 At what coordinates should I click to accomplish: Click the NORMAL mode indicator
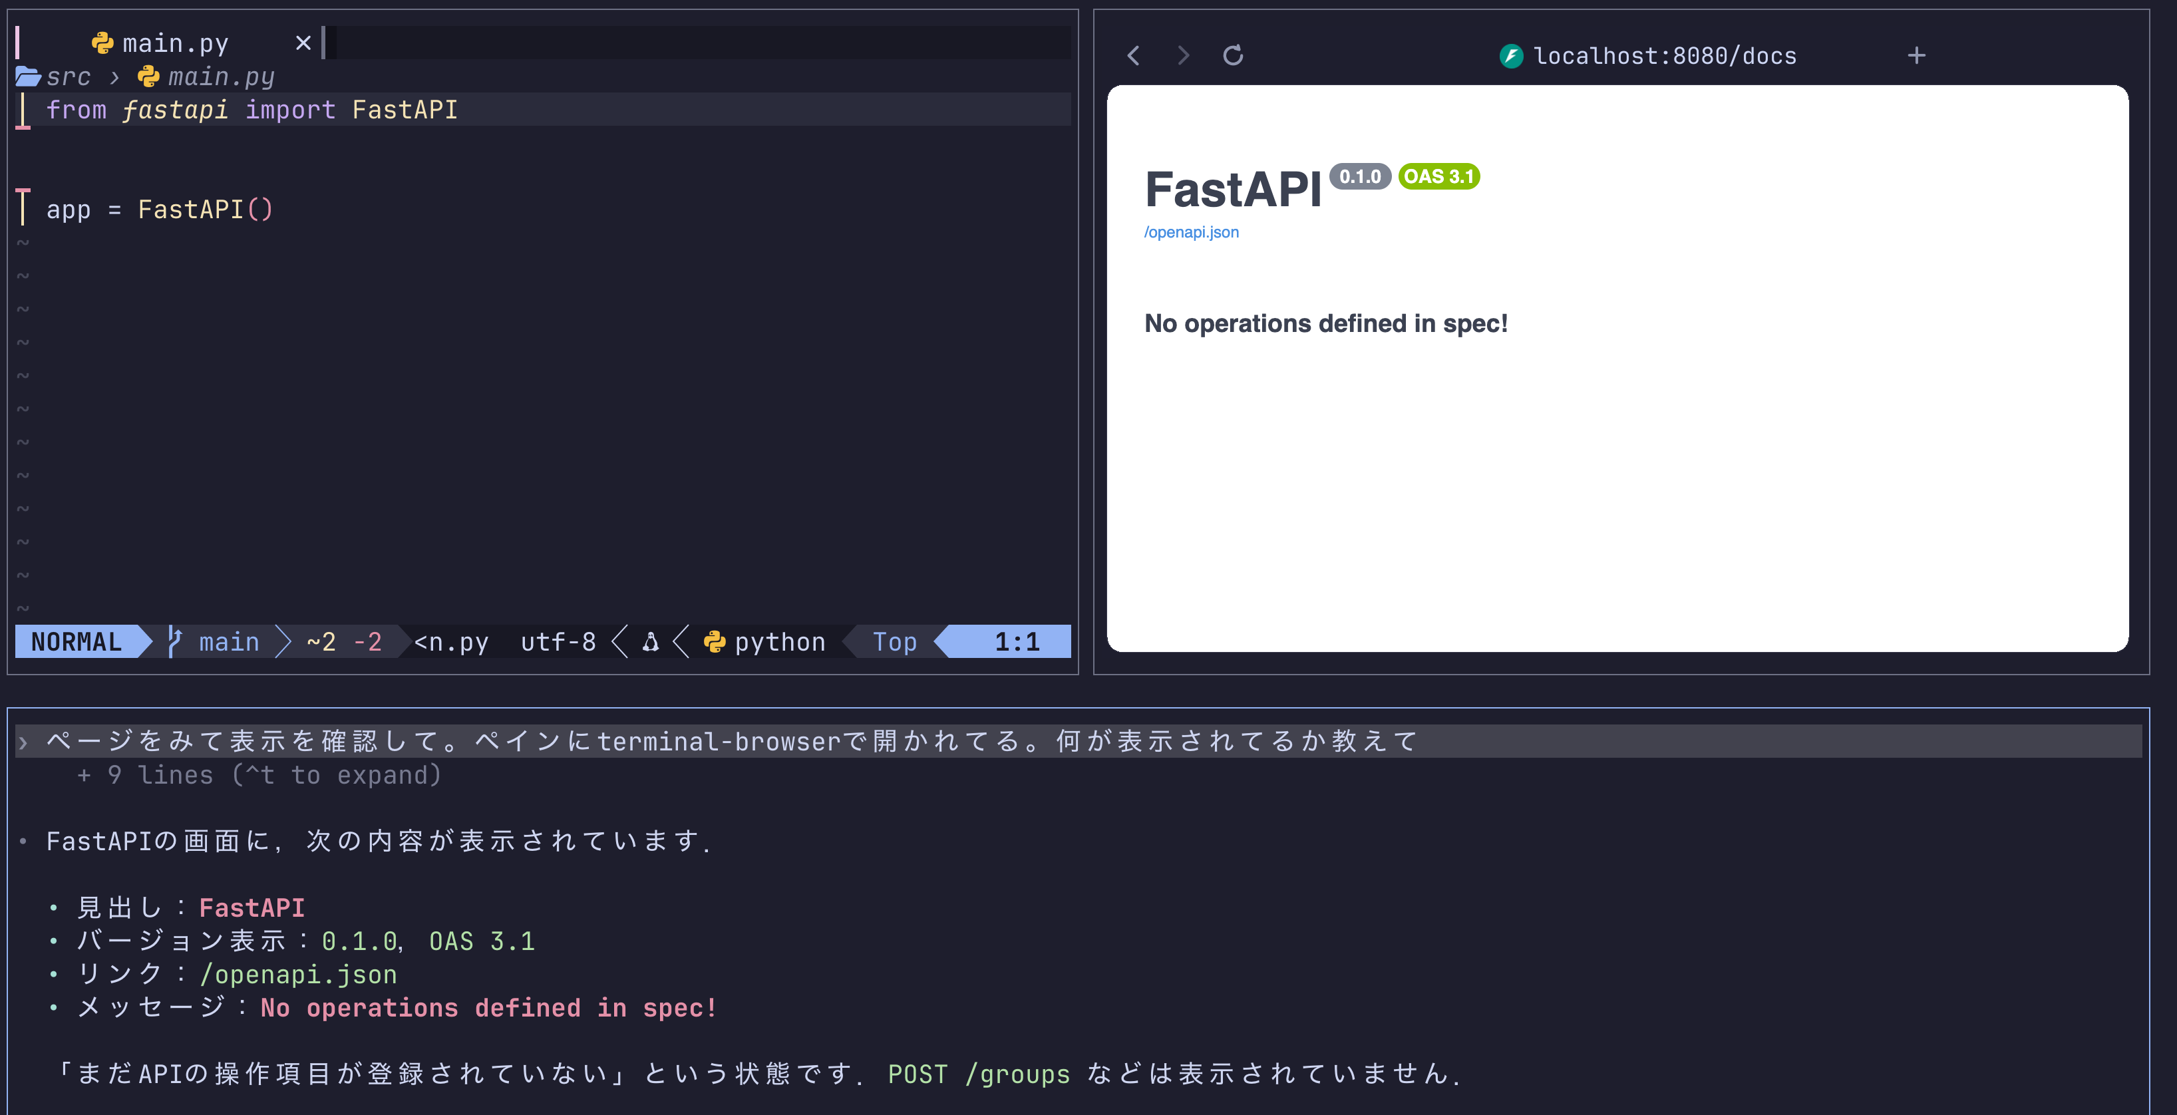76,641
